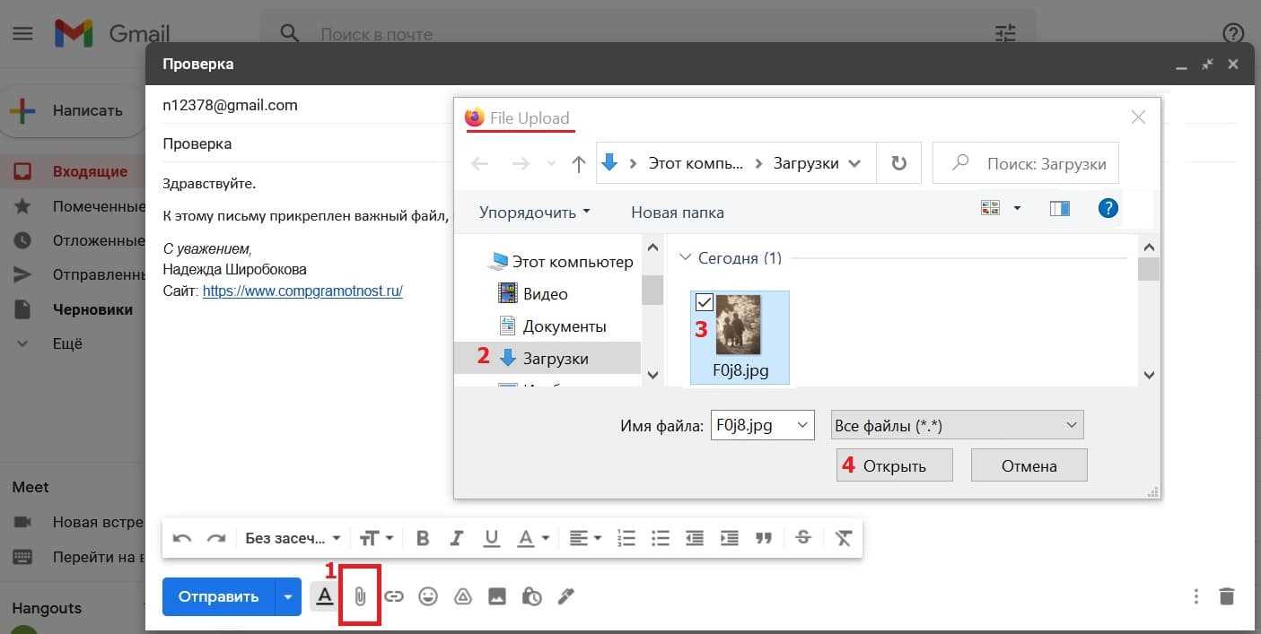Uncheck the F0j8.jpg file checkbox
The width and height of the screenshot is (1261, 634).
tap(705, 303)
